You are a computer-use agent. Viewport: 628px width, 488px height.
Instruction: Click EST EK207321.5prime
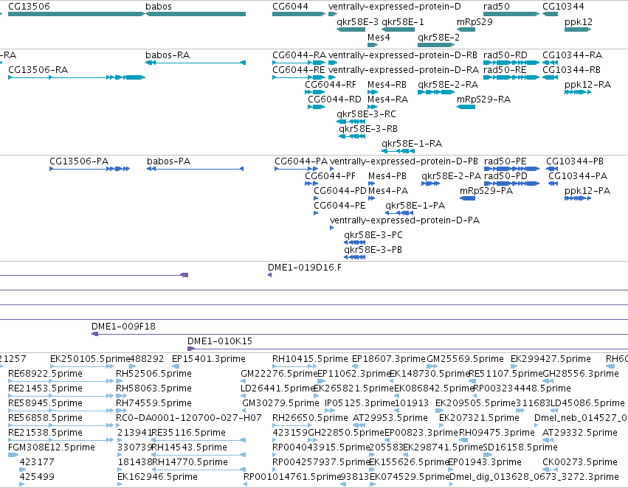[443, 425]
